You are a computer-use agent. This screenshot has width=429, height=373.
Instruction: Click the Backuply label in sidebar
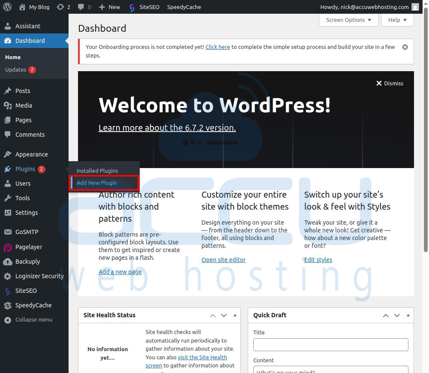click(27, 262)
